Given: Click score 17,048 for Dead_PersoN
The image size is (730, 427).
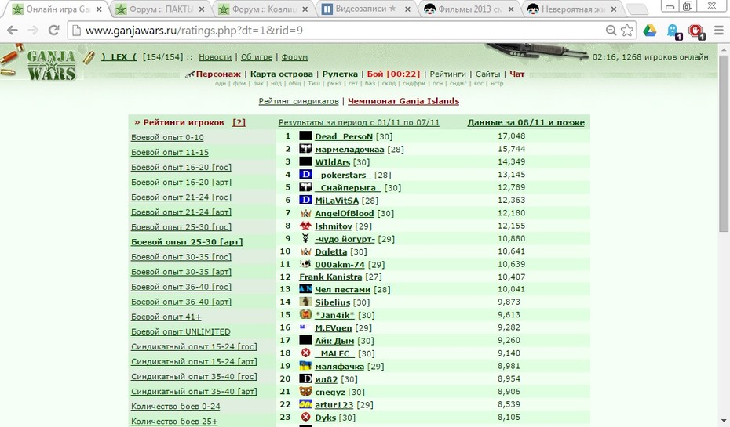Looking at the screenshot, I should coord(511,136).
